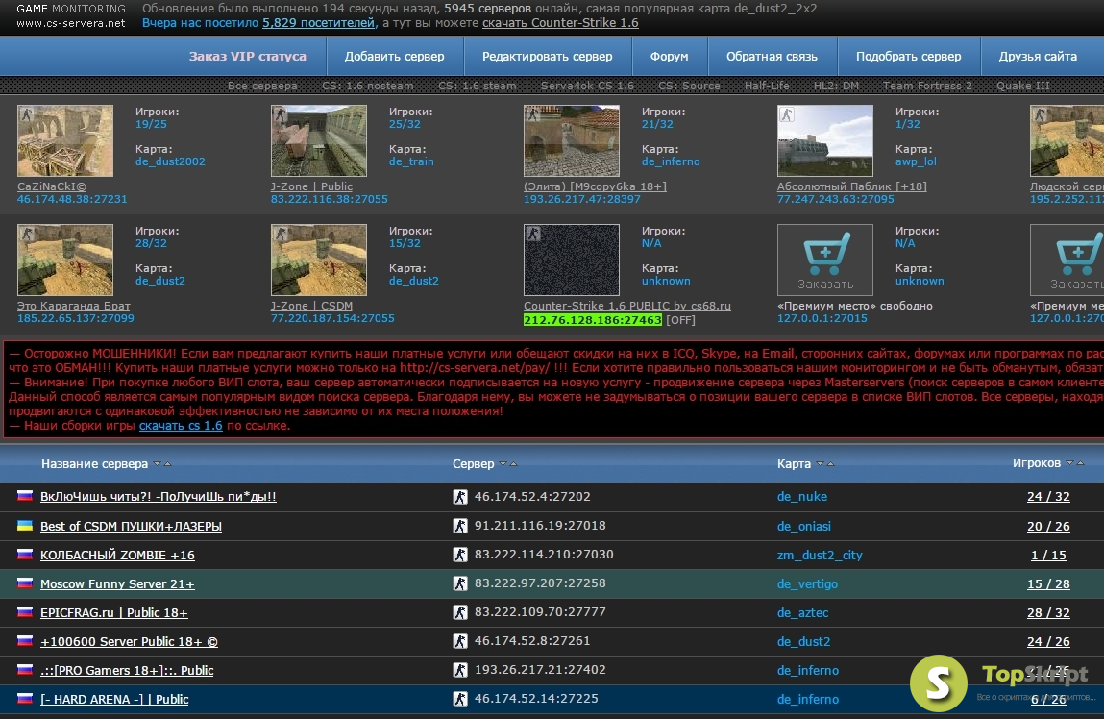Open Друзья сайта menu item
The image size is (1104, 719).
click(x=1038, y=57)
